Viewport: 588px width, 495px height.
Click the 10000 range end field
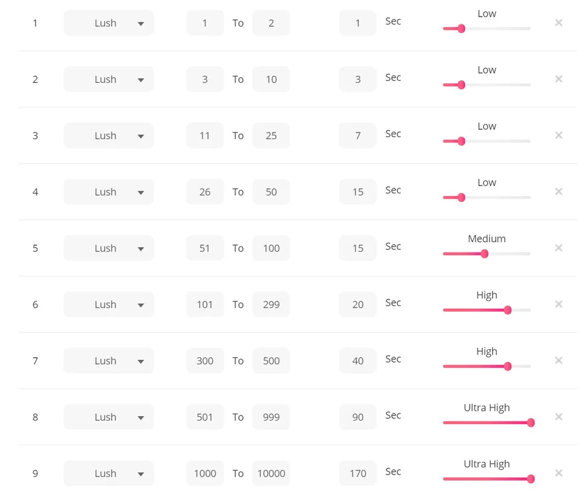tap(271, 474)
